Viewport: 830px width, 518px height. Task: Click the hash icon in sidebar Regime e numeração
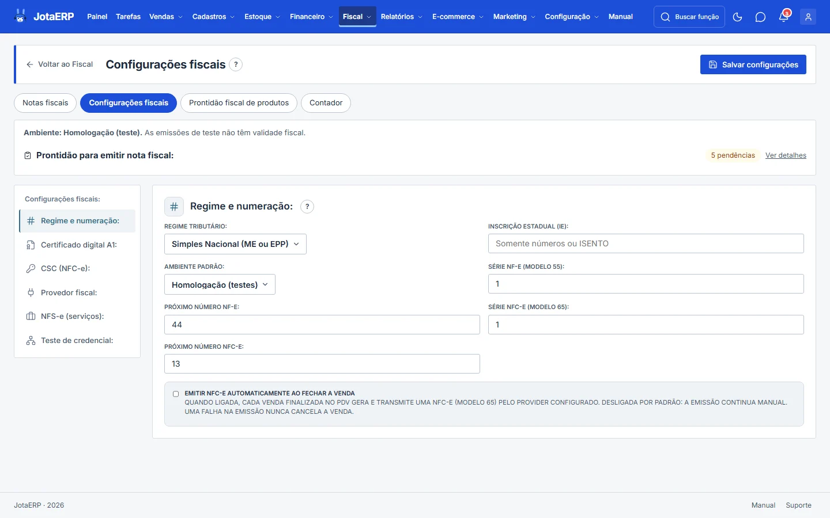click(31, 221)
